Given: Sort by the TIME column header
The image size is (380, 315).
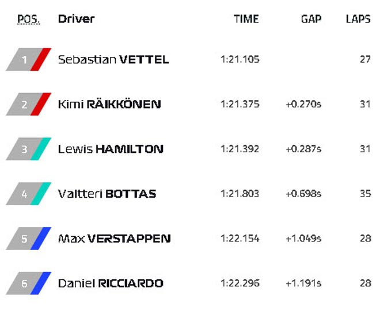Looking at the screenshot, I should (246, 19).
